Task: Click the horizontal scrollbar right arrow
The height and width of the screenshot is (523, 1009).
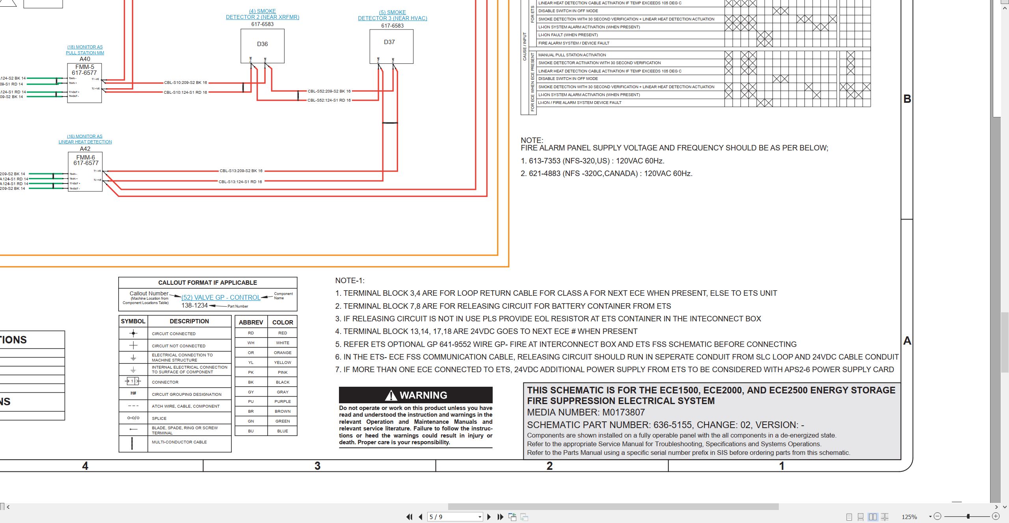Action: pos(996,507)
